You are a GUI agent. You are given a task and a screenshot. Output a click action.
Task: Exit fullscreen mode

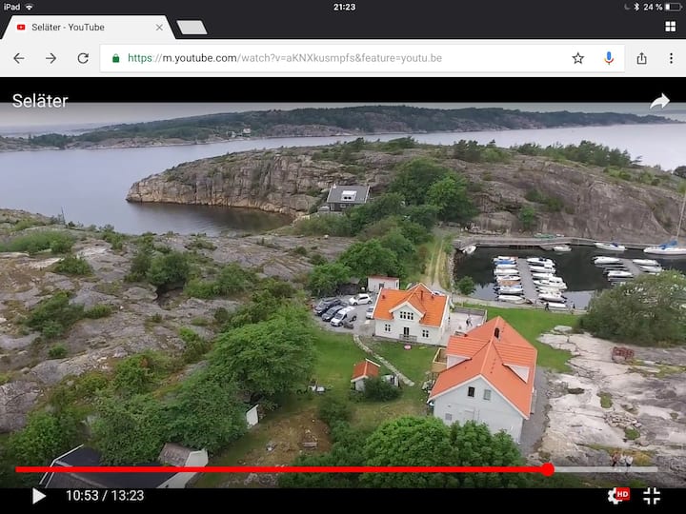[x=652, y=496]
